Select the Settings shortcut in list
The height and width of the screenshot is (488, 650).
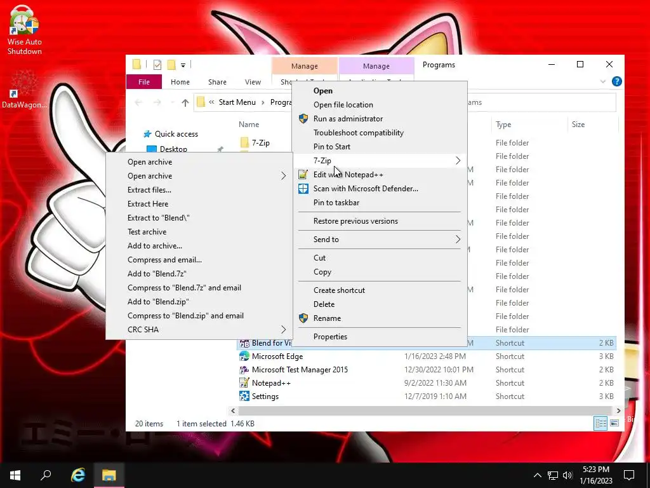coord(427,396)
